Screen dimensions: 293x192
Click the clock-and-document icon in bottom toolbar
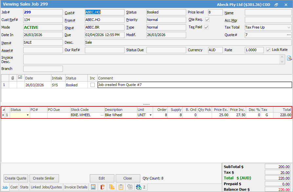click(130, 187)
